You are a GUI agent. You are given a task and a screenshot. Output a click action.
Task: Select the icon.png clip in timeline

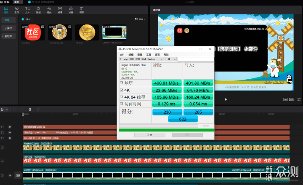coord(156,161)
